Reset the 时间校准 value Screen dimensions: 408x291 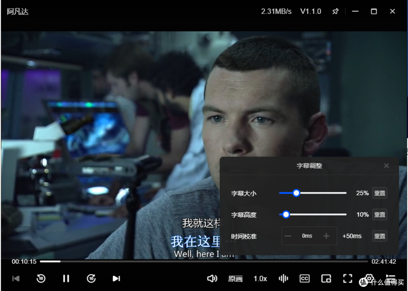380,236
